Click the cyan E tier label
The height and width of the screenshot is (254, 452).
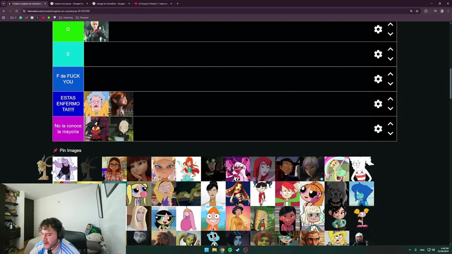[68, 54]
